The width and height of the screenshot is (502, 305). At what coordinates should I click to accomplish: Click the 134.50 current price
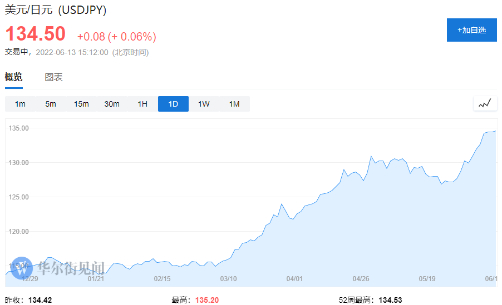tap(35, 33)
